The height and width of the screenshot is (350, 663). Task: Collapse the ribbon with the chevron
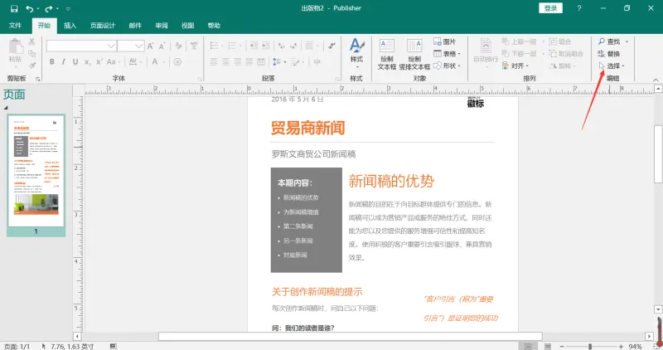pyautogui.click(x=656, y=80)
